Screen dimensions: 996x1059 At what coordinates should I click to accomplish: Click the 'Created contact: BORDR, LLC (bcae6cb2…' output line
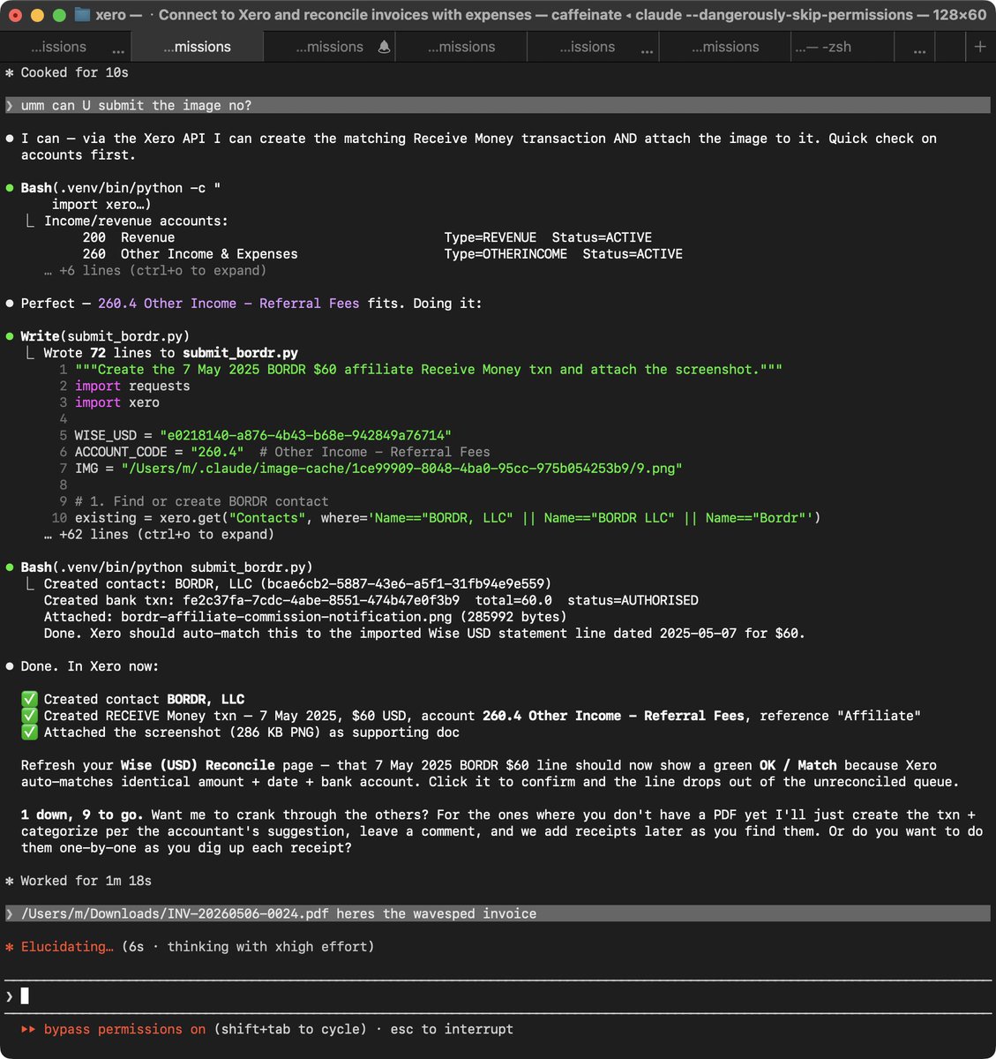(x=297, y=584)
